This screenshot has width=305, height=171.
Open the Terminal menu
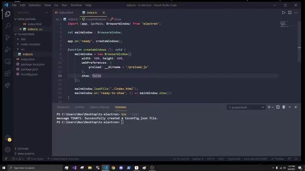pos(76,5)
